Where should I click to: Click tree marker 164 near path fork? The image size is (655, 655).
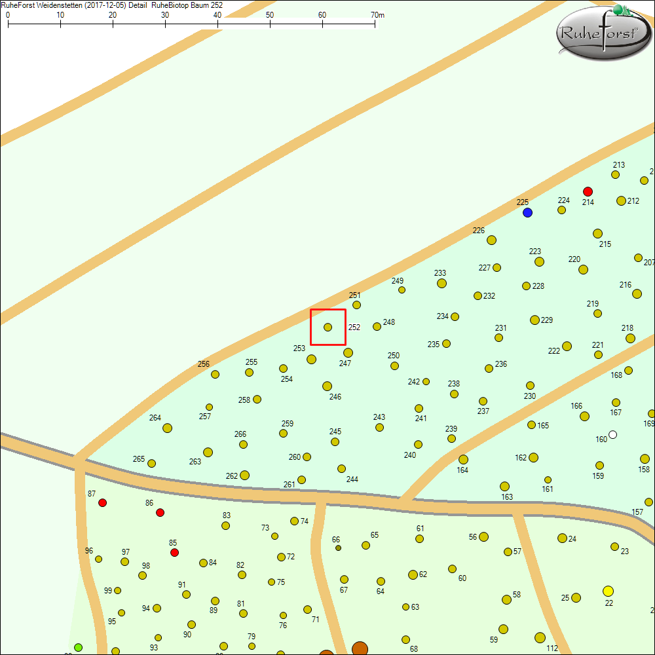[x=463, y=459]
